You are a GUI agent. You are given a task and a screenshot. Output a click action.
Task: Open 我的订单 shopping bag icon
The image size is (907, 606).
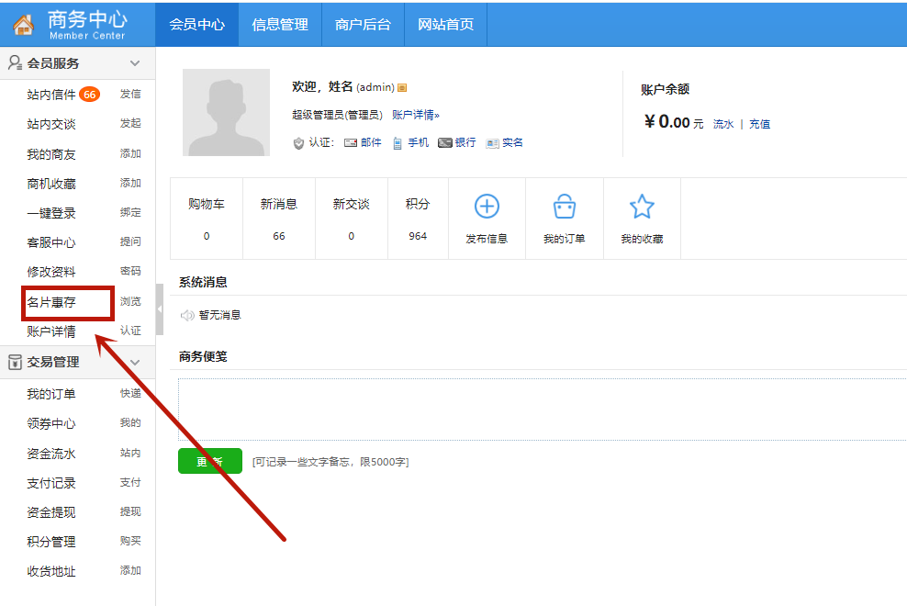click(564, 207)
